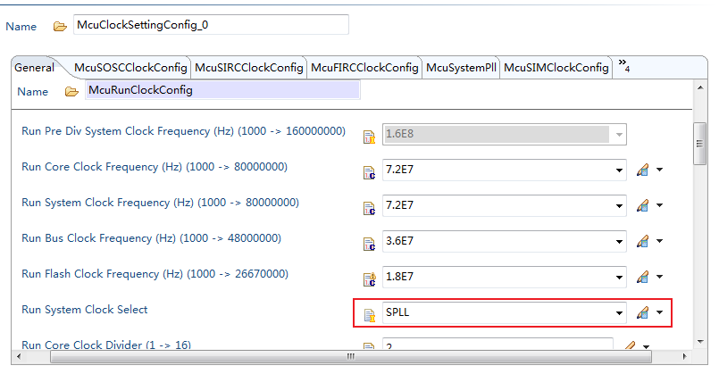
Task: Expand edit options arrow for Run Core Clock Divider
Action: pyautogui.click(x=646, y=346)
